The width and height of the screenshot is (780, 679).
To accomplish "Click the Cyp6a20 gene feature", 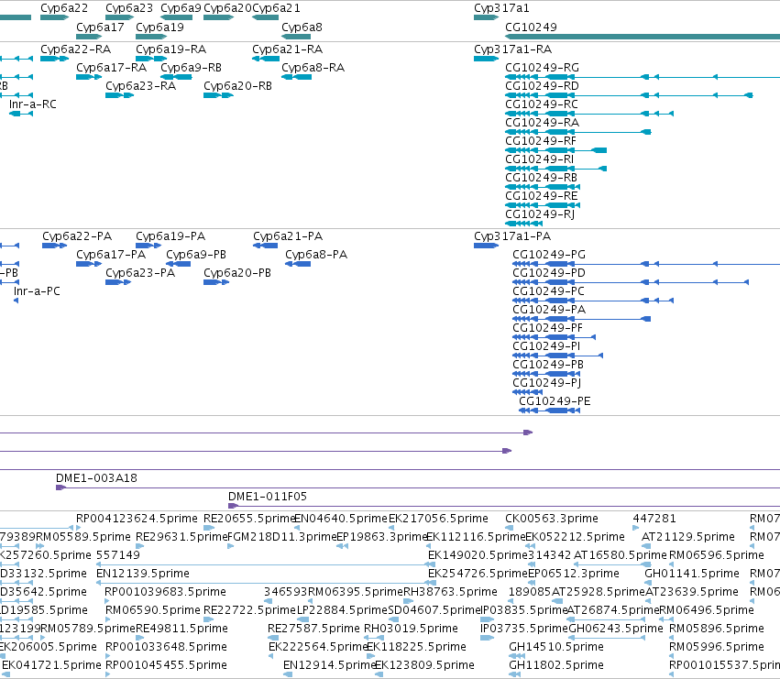I will coord(218,17).
